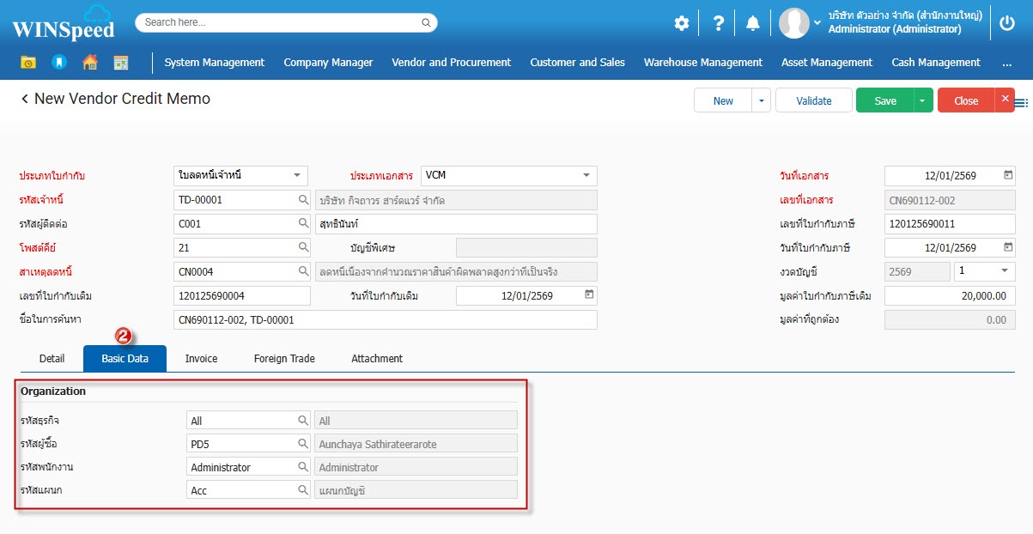Open the accounting period number dropdown
The height and width of the screenshot is (534, 1033).
point(1004,270)
